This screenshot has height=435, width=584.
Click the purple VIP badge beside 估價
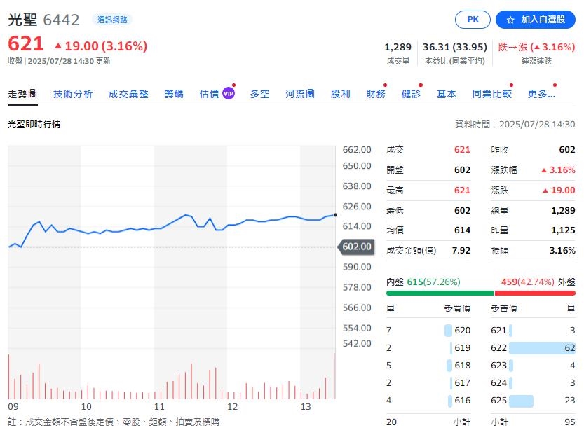click(229, 94)
